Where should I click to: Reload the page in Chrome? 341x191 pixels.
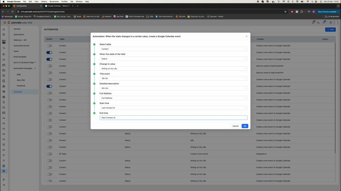12,12
